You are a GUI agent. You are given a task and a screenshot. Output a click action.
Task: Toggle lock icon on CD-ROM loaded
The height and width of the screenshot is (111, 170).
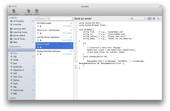click(40, 26)
